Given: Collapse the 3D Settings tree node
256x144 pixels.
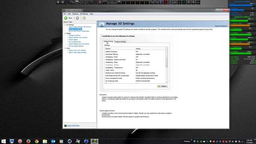Looking at the screenshot, I should click(x=65, y=25).
